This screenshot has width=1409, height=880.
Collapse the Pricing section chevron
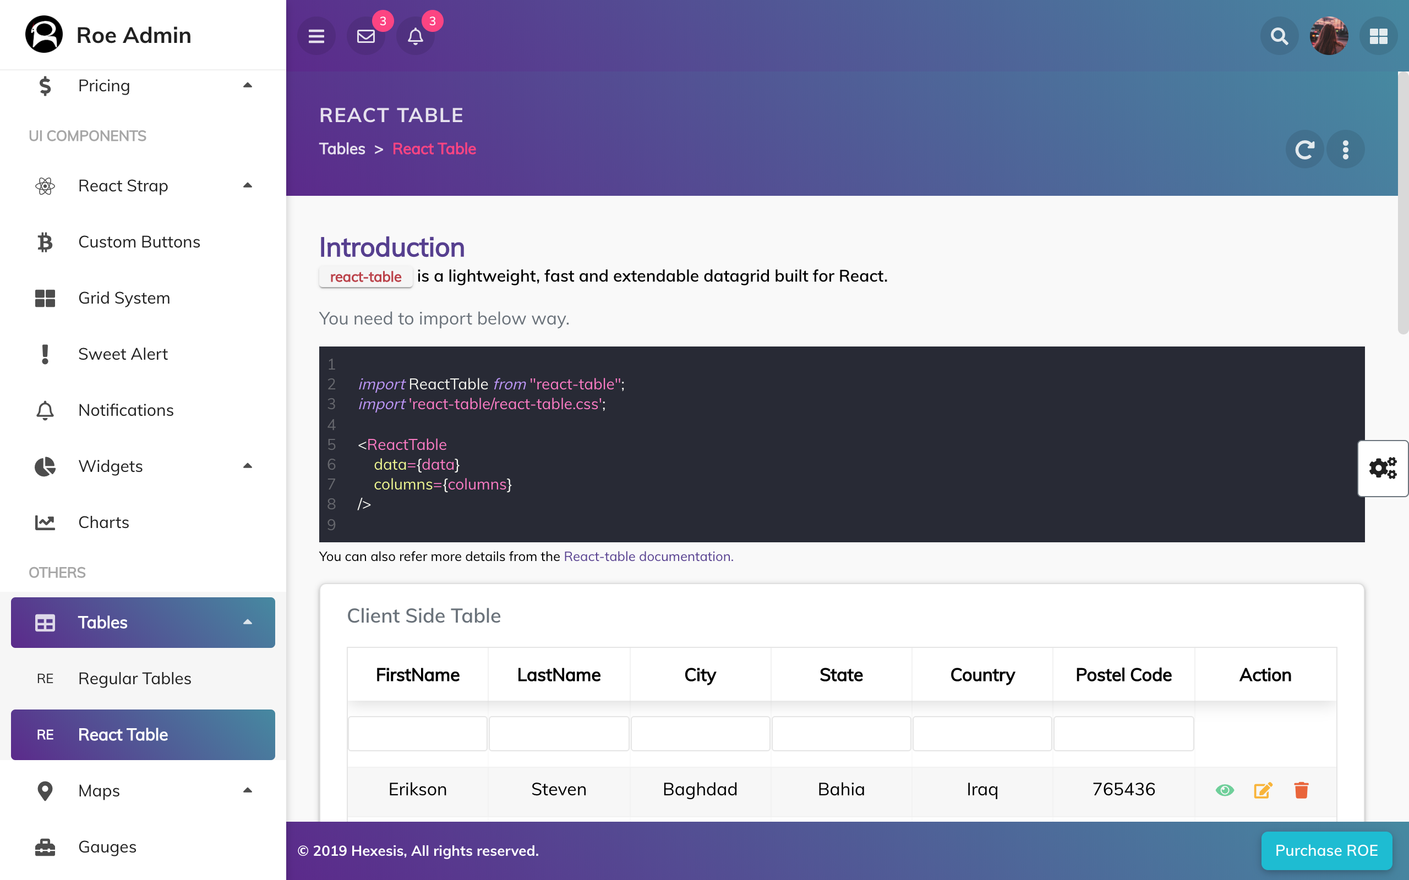click(x=248, y=85)
